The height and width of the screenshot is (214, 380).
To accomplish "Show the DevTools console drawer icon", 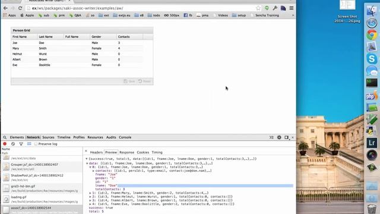I will point(271,137).
